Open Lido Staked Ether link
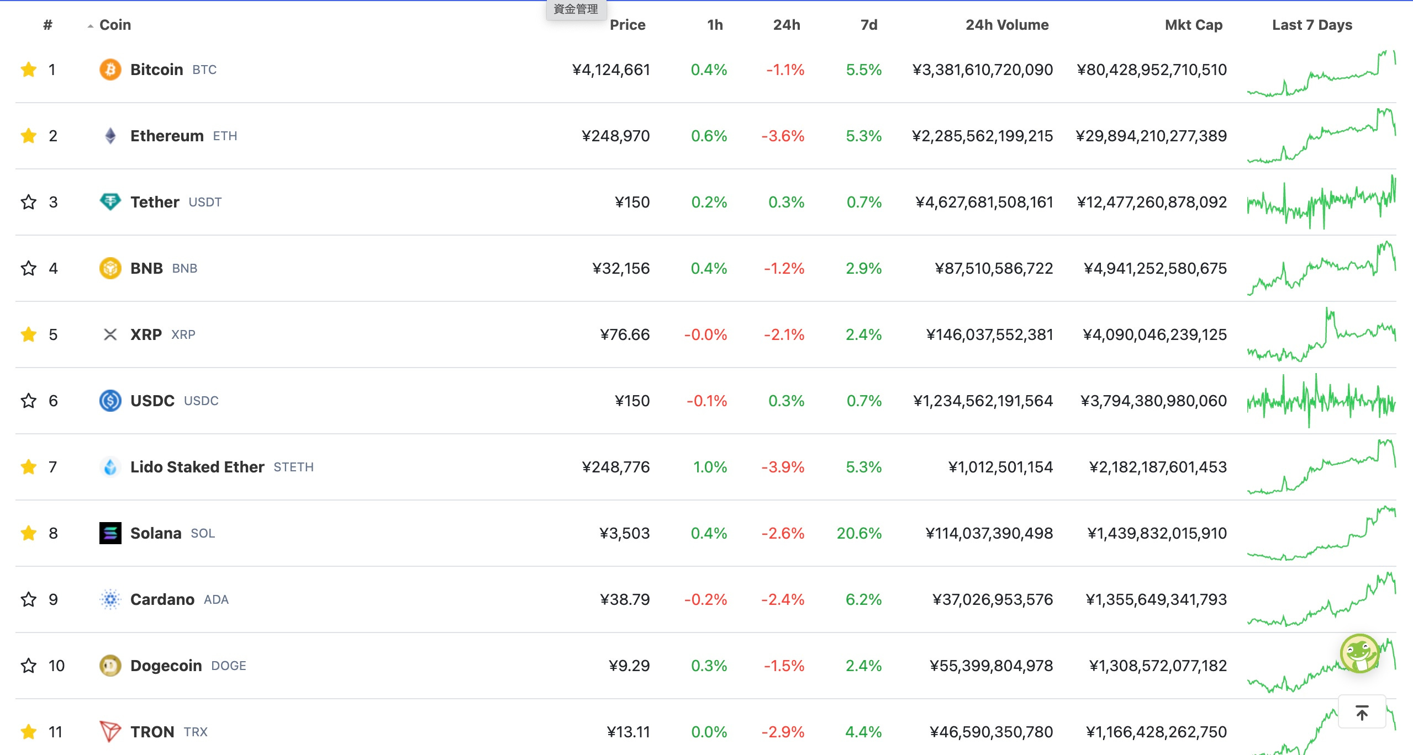This screenshot has width=1413, height=755. 222,467
